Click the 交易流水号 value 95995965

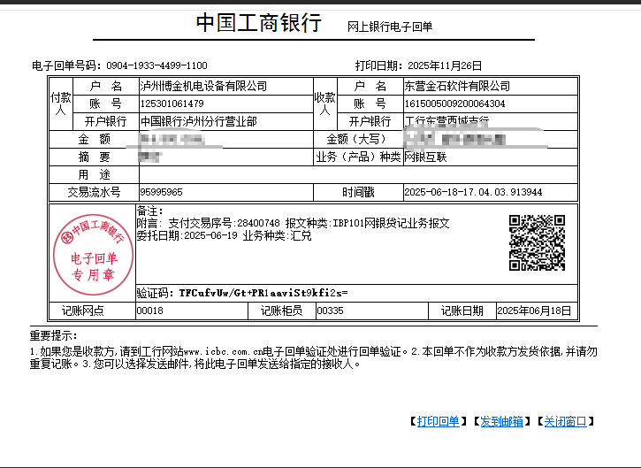[x=162, y=192]
